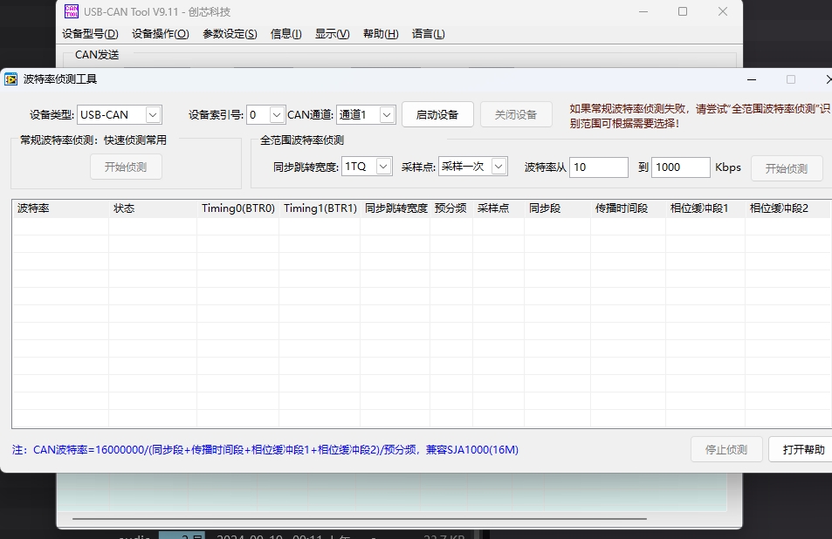Open the 设备型号(D) menu
832x539 pixels.
click(x=90, y=34)
